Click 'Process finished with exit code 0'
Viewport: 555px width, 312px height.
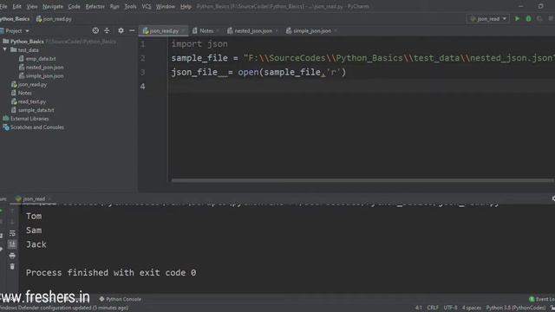point(111,273)
